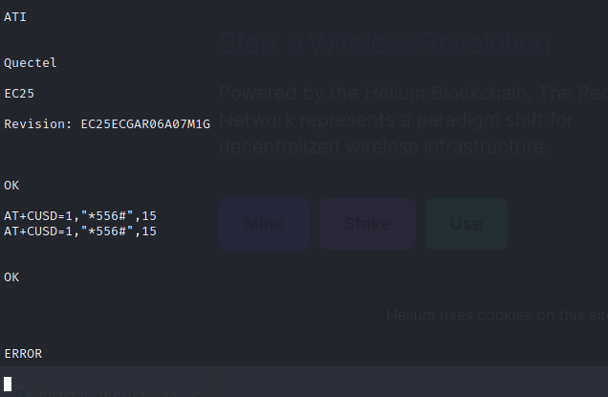Image resolution: width=608 pixels, height=397 pixels.
Task: Click the Stake button
Action: pyautogui.click(x=367, y=224)
